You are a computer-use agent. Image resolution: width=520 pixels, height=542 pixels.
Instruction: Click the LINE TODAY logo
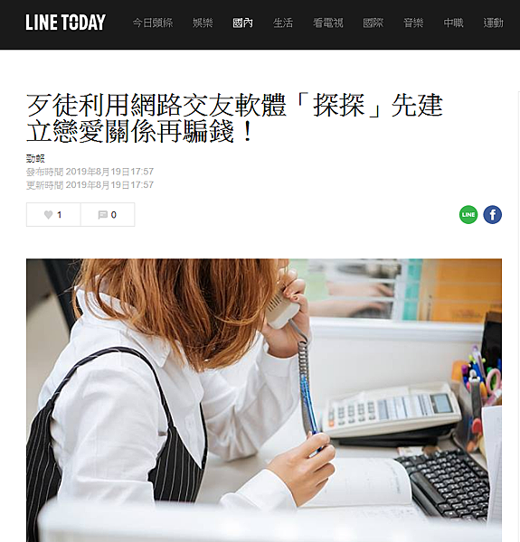[65, 23]
